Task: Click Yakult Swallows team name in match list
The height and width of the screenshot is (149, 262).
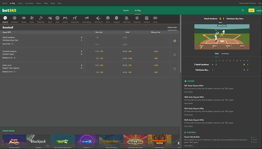Action: tap(9, 37)
